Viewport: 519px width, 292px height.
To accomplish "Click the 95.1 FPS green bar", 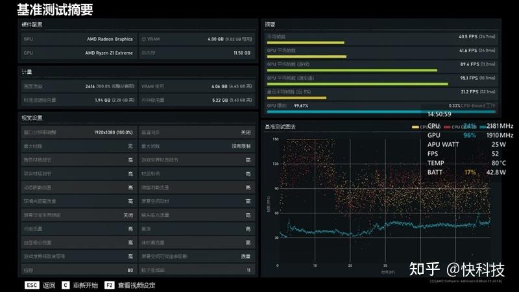I will [357, 84].
